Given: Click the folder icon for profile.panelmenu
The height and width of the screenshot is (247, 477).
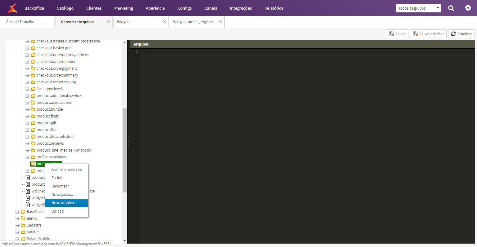Looking at the screenshot, I should click(33, 157).
